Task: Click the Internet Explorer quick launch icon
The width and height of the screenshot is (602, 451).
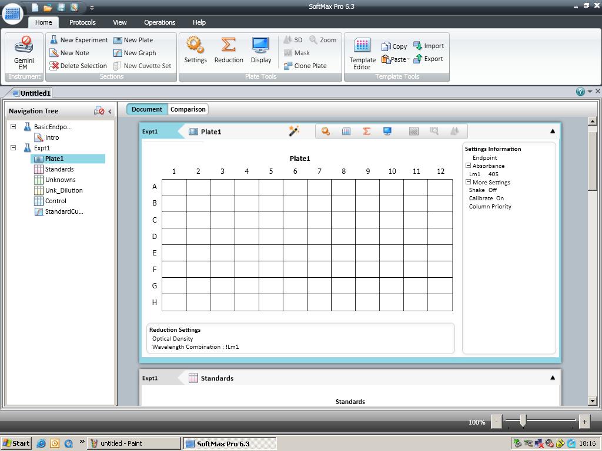Action: click(41, 443)
